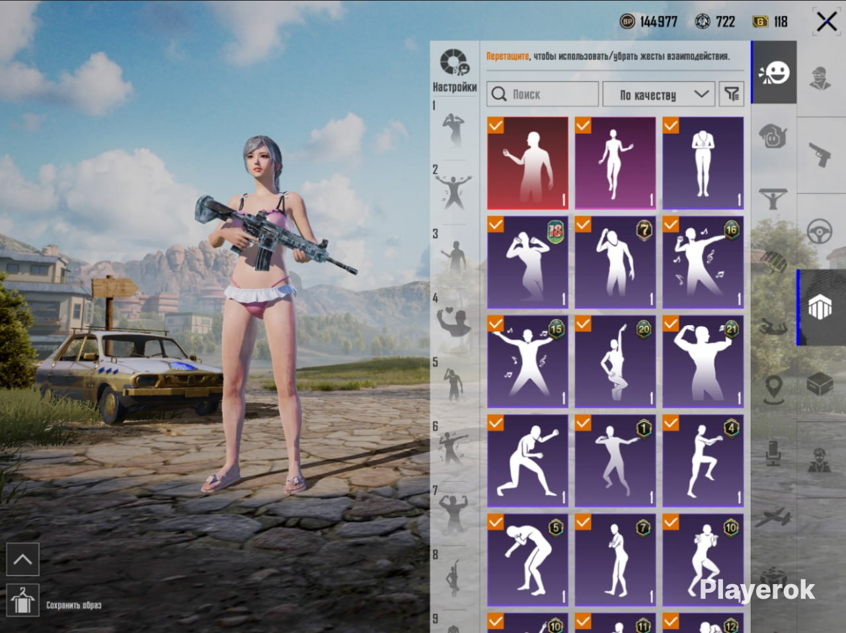Toggle checkmark on the pink dancing emote
Screen dimensions: 846x633
(584, 126)
